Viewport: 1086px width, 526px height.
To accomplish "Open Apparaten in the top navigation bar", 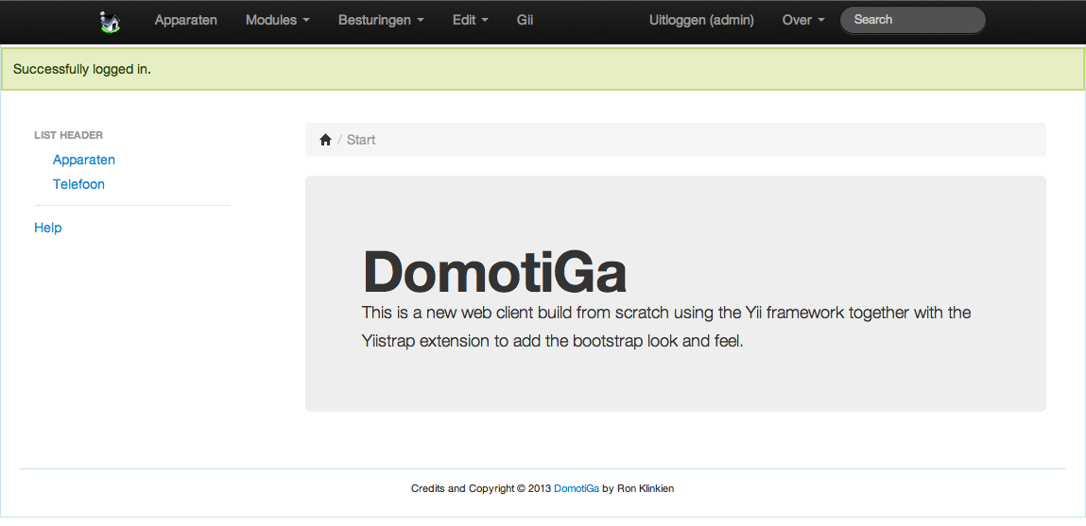I will [185, 20].
